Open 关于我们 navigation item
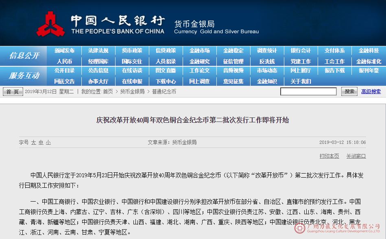This screenshot has width=386, height=239. point(301,81)
